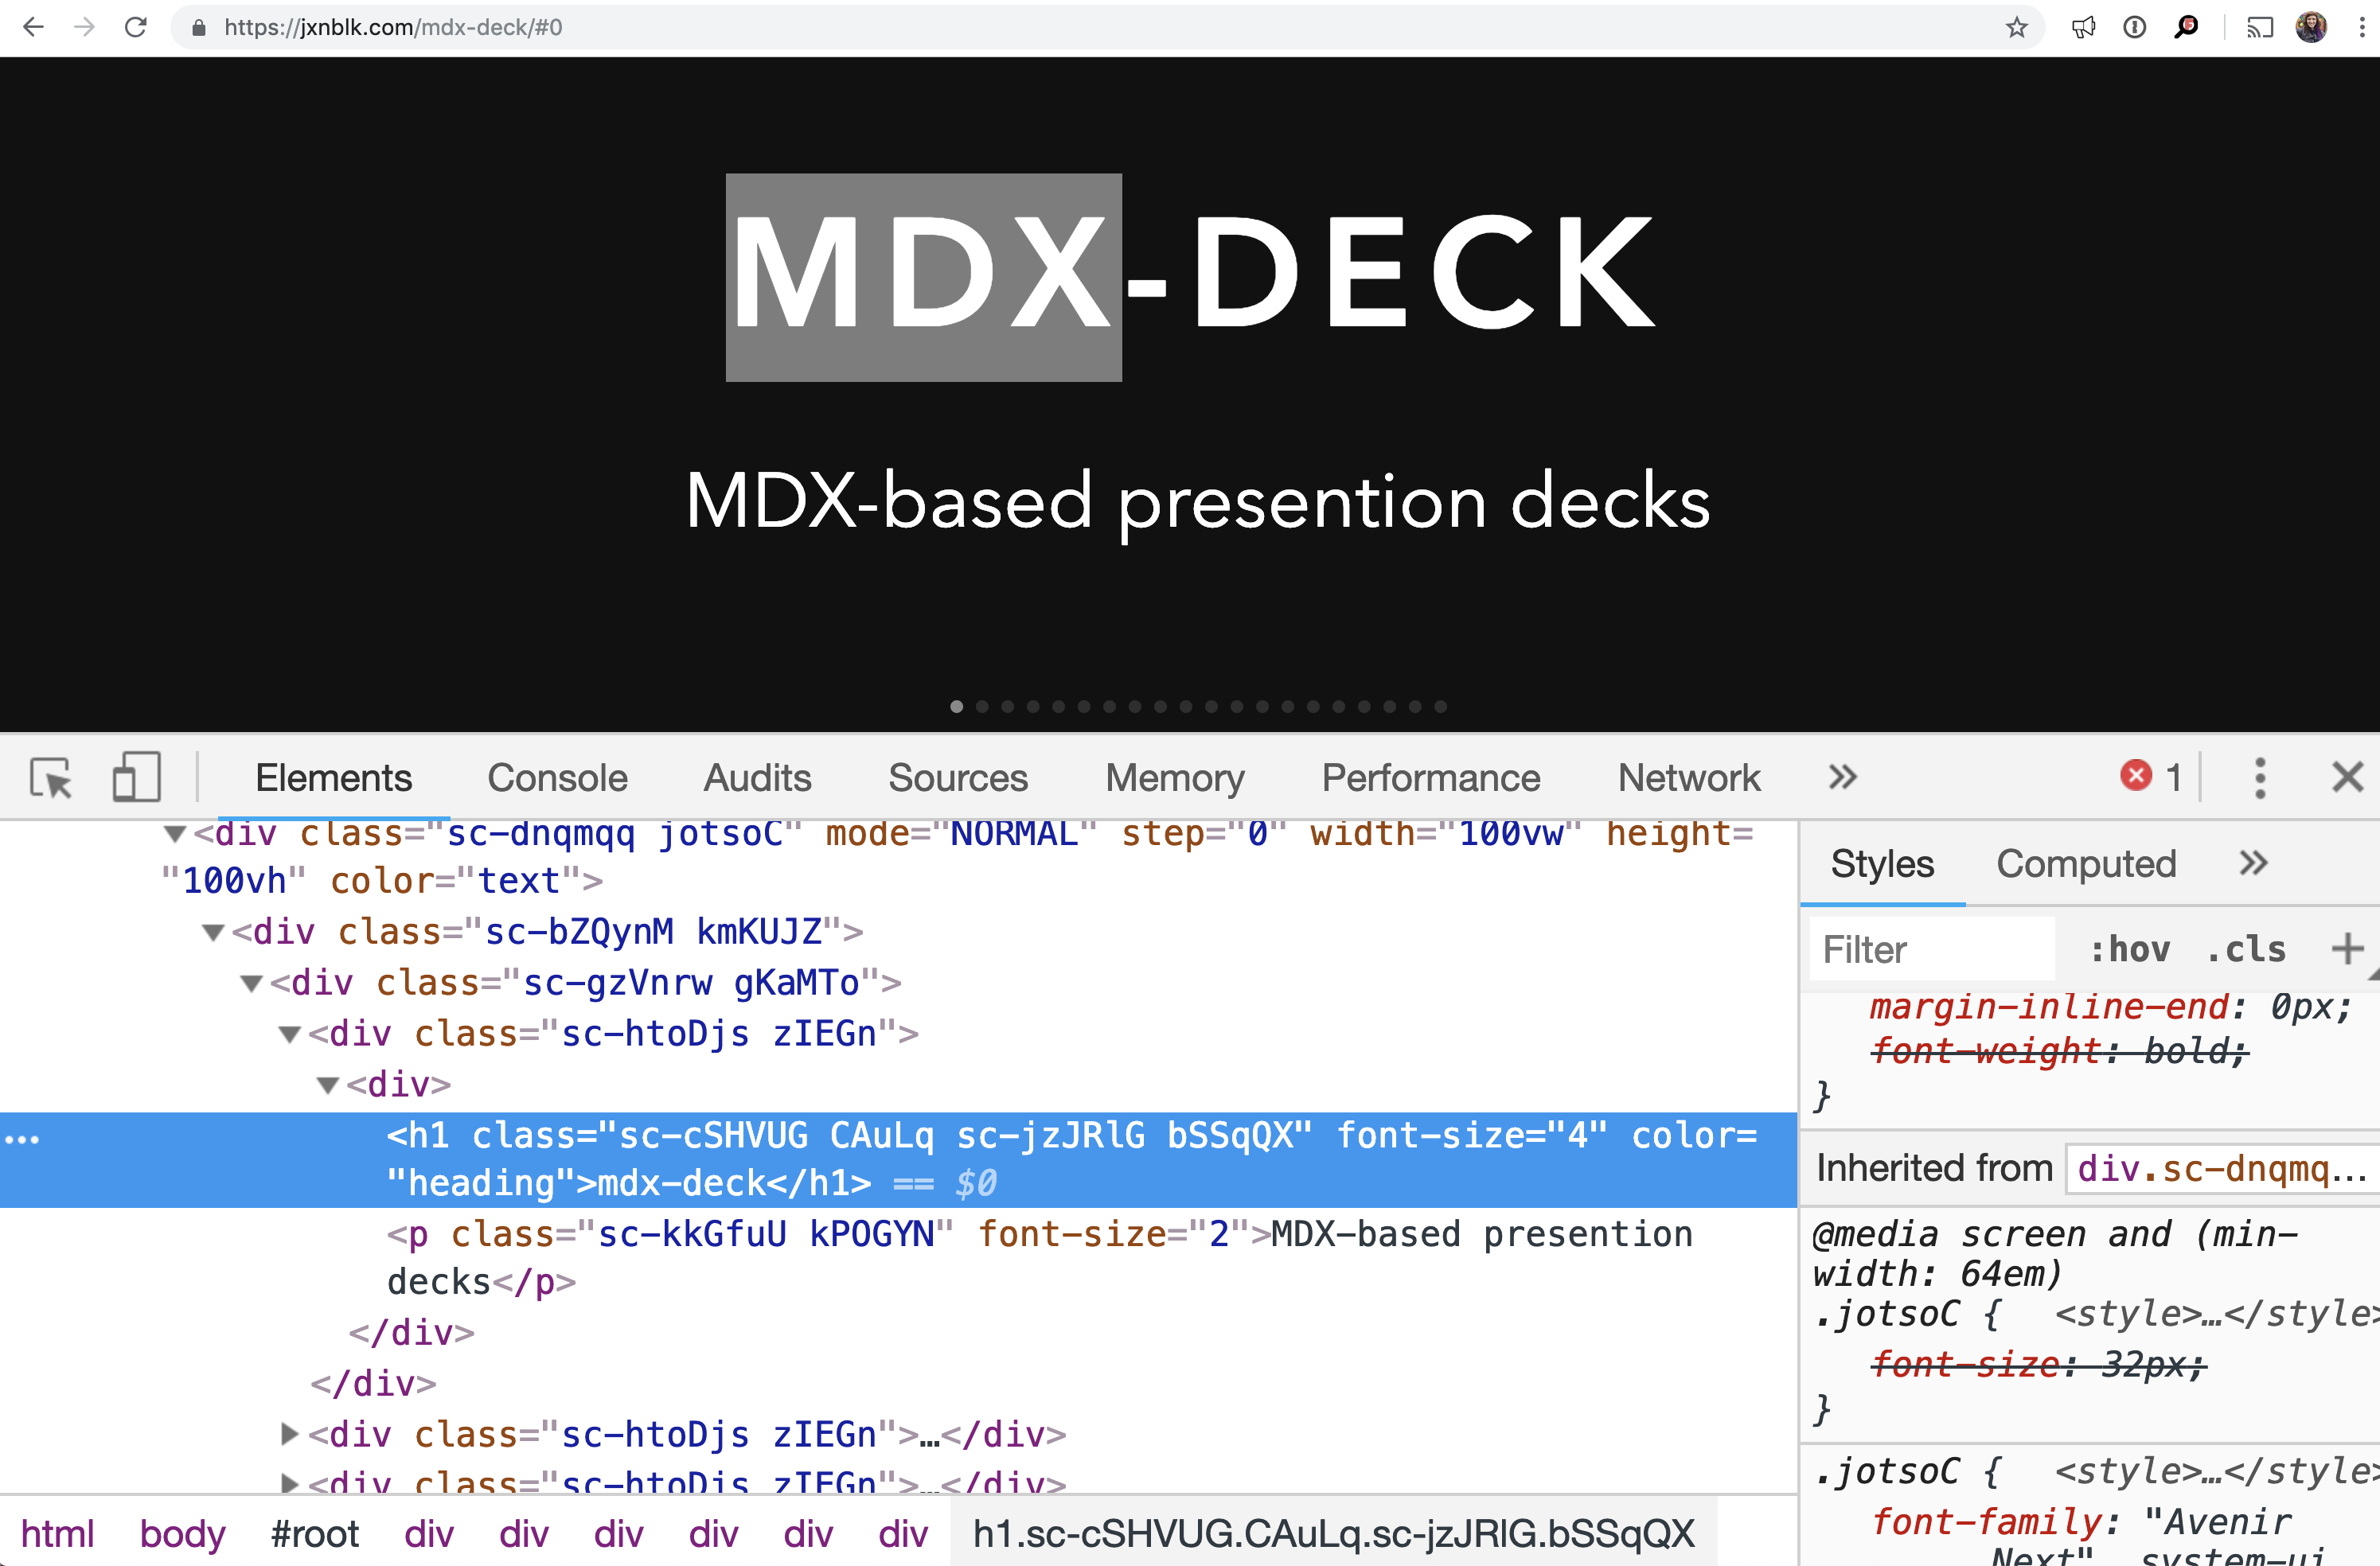Open the Chrome three-dot menu
The image size is (2380, 1566).
2362,27
